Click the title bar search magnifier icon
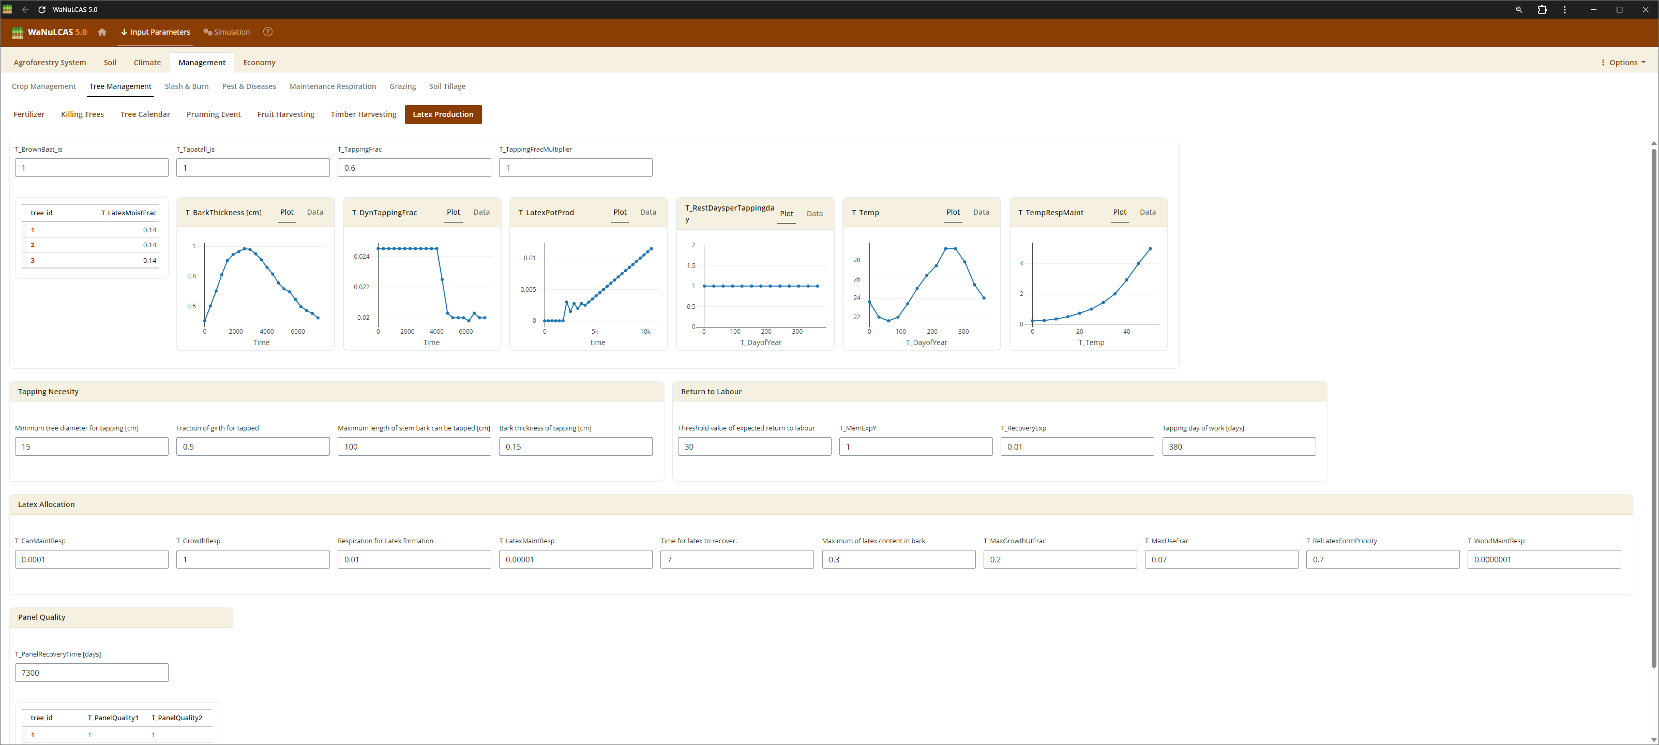 point(1519,10)
